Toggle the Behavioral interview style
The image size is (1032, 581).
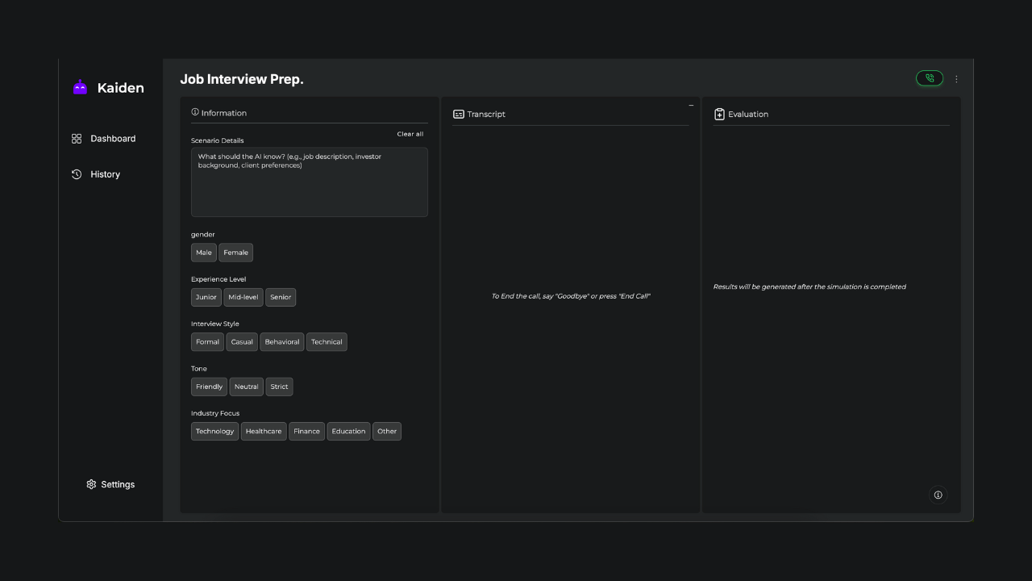pyautogui.click(x=281, y=342)
